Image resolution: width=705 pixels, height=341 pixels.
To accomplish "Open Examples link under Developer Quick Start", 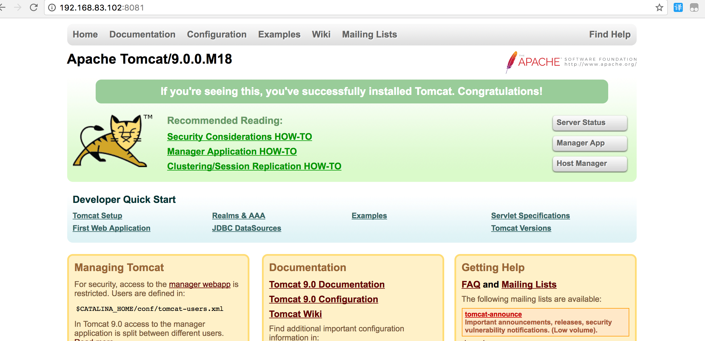I will (369, 216).
